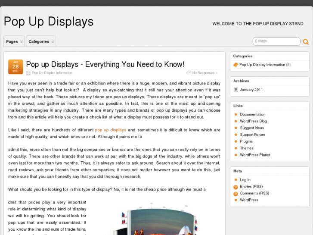This screenshot has width=313, height=235.
Task: Open the January 2011 archive
Action: tap(251, 90)
